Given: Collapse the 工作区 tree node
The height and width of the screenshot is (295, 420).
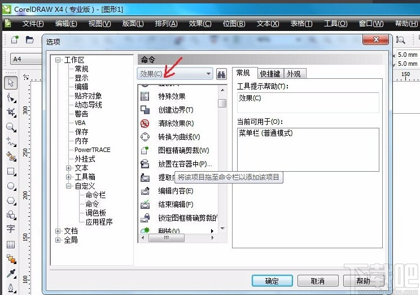Looking at the screenshot, I should [x=58, y=60].
